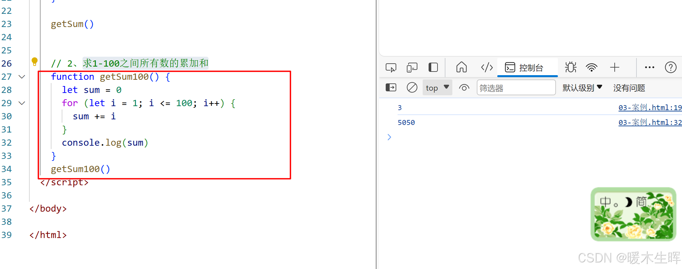Add a new tool with plus icon
This screenshot has width=682, height=269.
point(614,68)
